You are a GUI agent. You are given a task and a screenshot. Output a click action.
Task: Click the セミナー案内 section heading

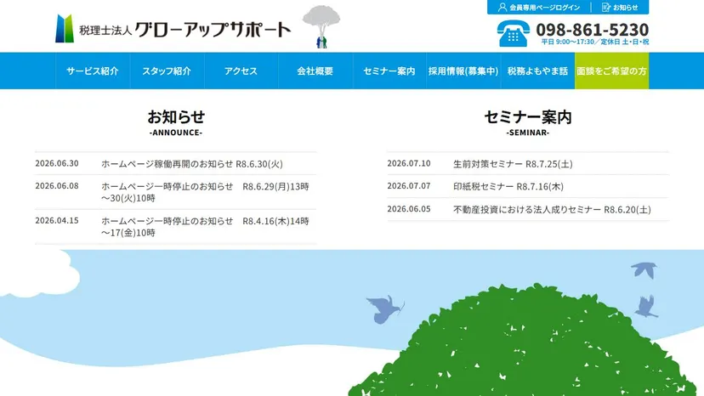528,117
